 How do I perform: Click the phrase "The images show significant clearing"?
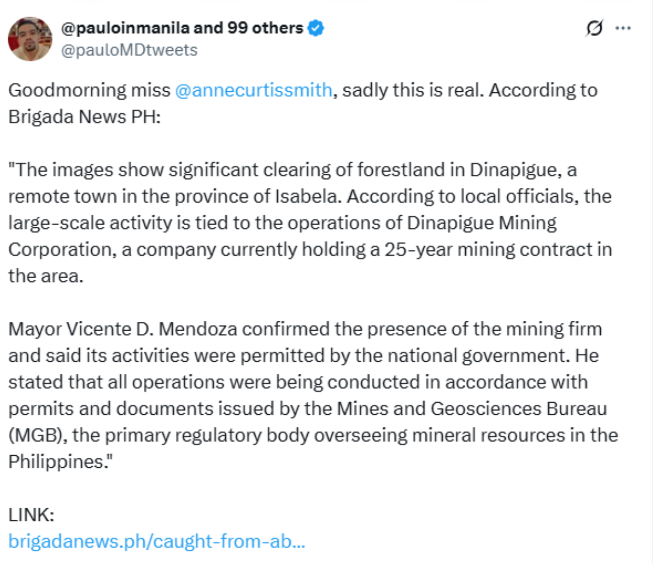point(174,169)
